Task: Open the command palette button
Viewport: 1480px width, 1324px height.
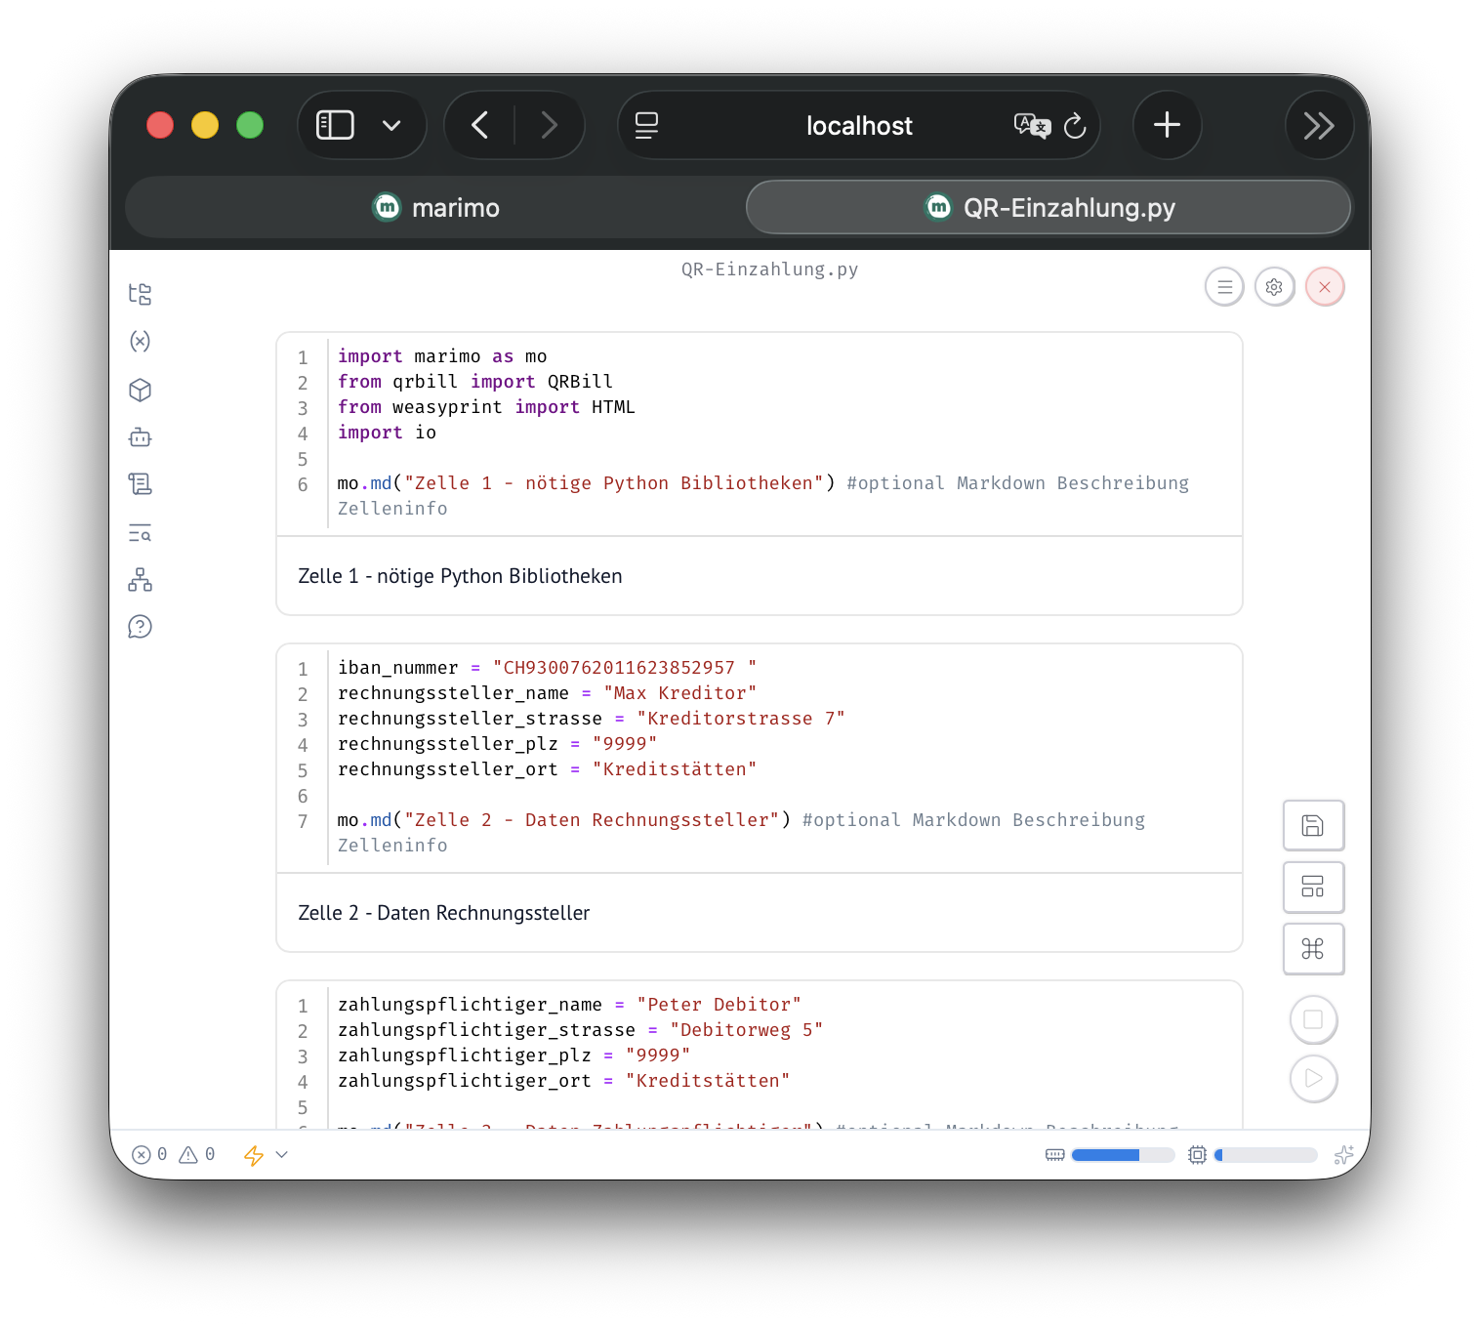Action: tap(1313, 949)
